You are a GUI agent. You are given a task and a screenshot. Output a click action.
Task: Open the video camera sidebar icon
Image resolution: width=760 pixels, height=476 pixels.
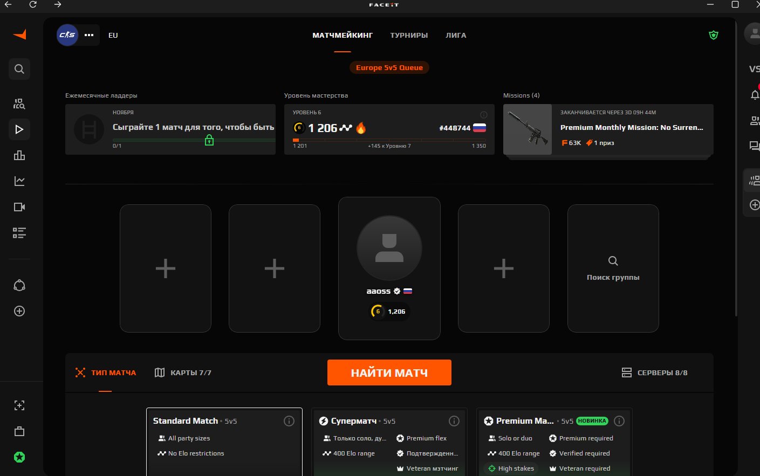[19, 207]
